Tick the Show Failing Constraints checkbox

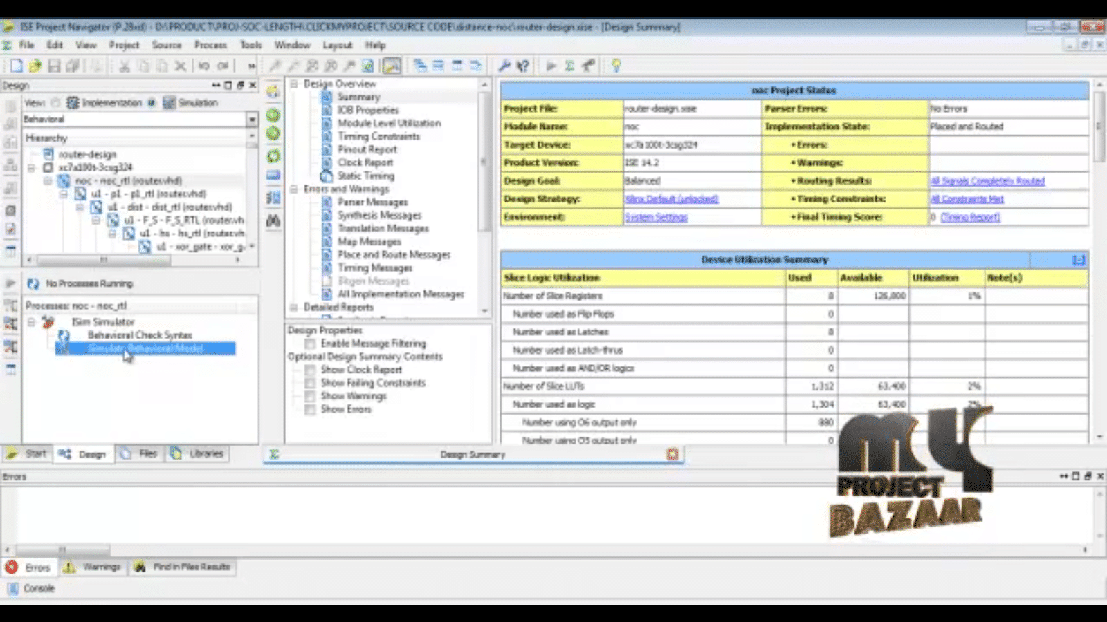tap(310, 383)
